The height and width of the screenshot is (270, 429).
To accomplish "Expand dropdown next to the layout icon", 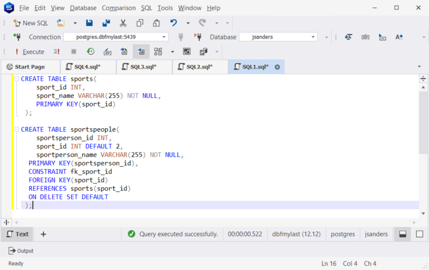I will (x=172, y=52).
